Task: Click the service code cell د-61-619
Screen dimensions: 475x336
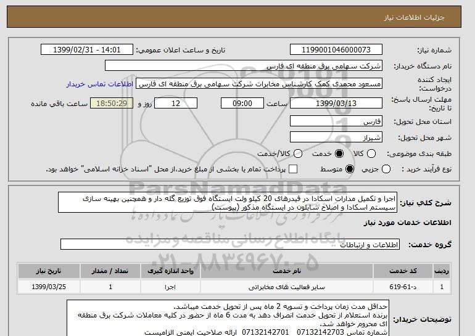Action: point(403,287)
